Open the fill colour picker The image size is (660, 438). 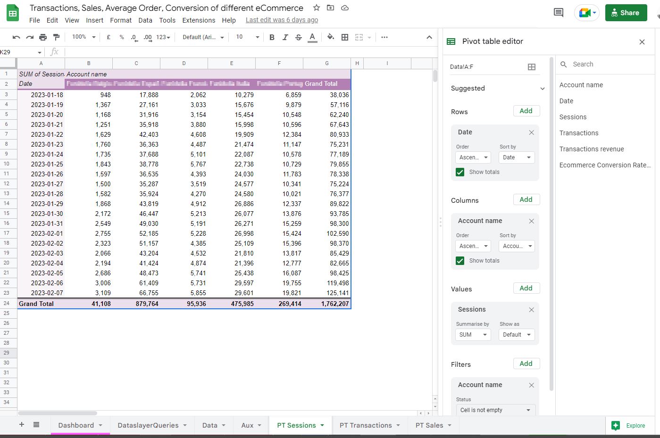point(330,37)
